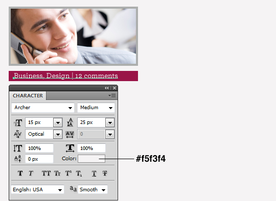This screenshot has height=201, width=276.
Task: Toggle Superscript style
Action: tap(68, 173)
